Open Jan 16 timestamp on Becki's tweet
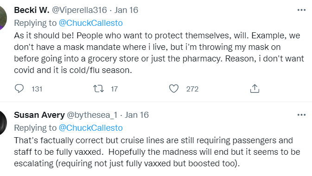This screenshot has height=176, width=312. coord(126,10)
